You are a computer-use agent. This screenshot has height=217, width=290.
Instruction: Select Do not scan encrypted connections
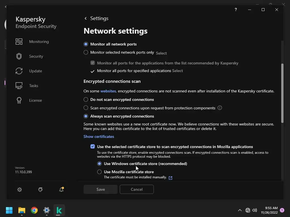(86, 100)
